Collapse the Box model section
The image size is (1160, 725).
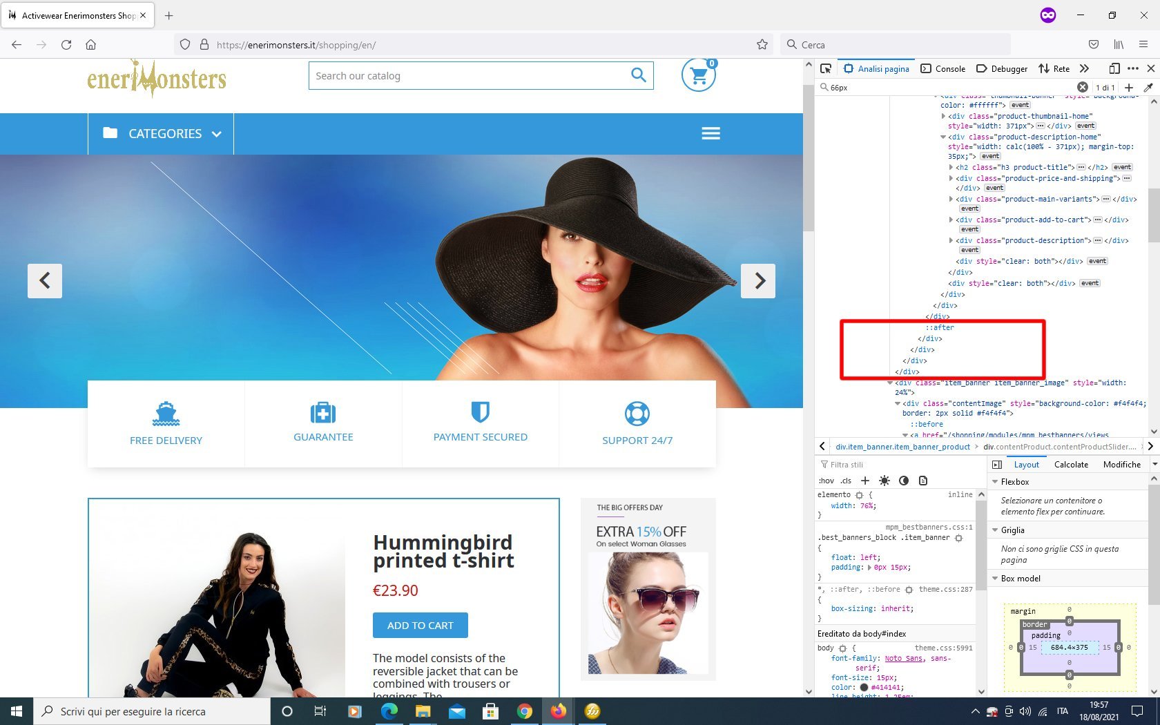pyautogui.click(x=996, y=579)
